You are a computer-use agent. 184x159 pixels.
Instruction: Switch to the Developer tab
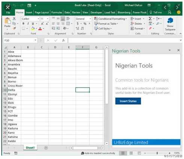point(96,13)
